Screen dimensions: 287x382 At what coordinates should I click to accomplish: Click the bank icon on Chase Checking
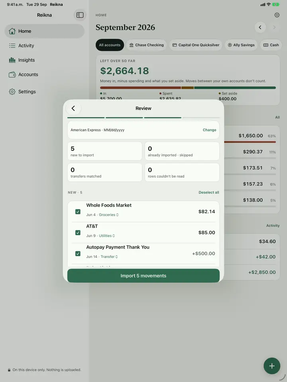[131, 45]
